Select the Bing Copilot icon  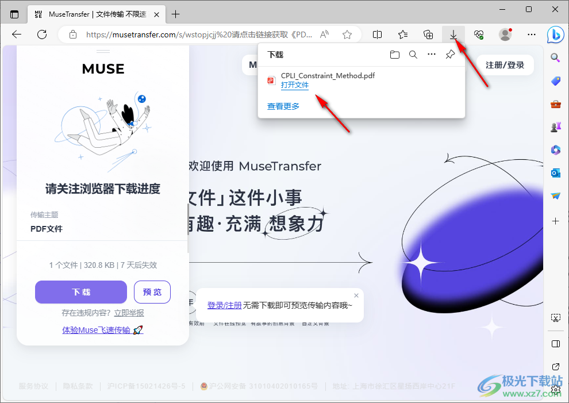[555, 35]
